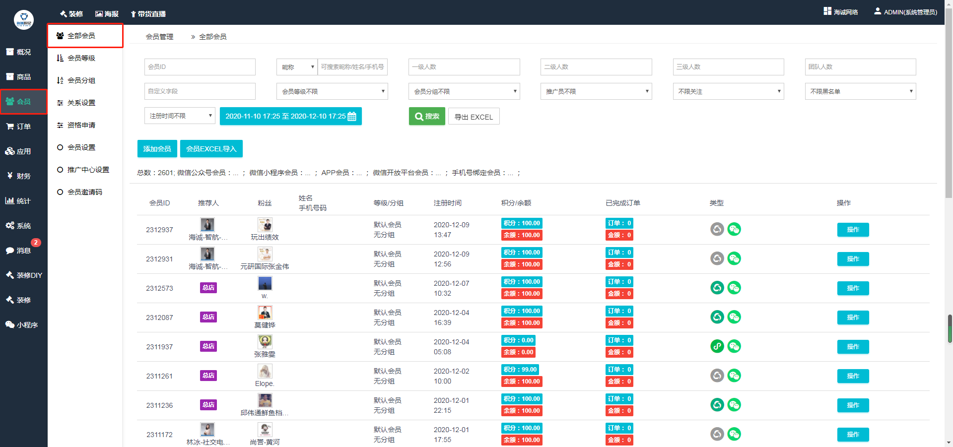This screenshot has height=447, width=953.
Task: Click the 导出 EXCEL button
Action: (x=474, y=117)
